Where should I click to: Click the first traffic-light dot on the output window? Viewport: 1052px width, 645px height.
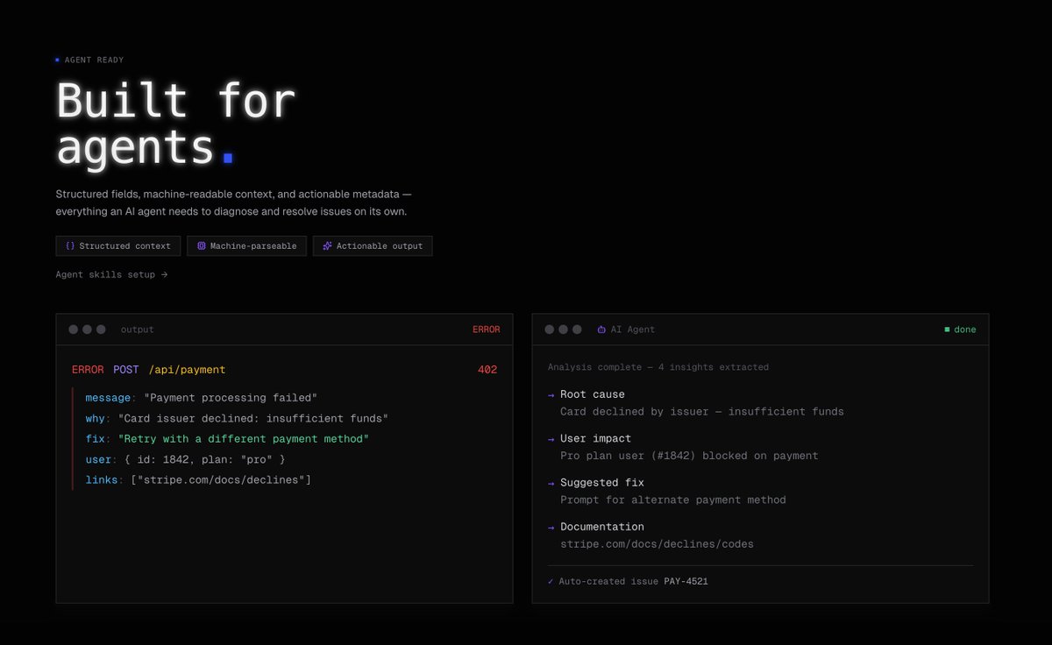point(74,329)
